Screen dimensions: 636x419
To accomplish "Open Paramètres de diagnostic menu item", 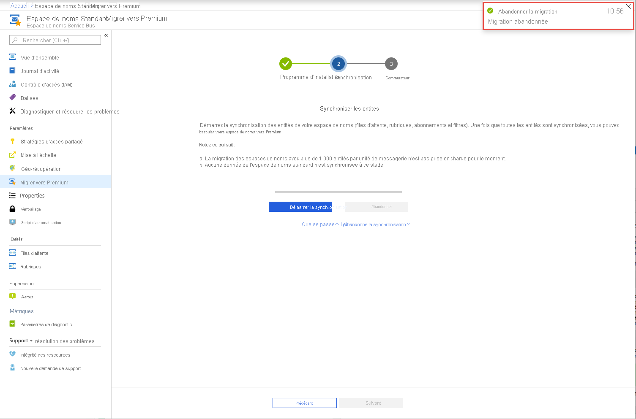I will [x=46, y=324].
